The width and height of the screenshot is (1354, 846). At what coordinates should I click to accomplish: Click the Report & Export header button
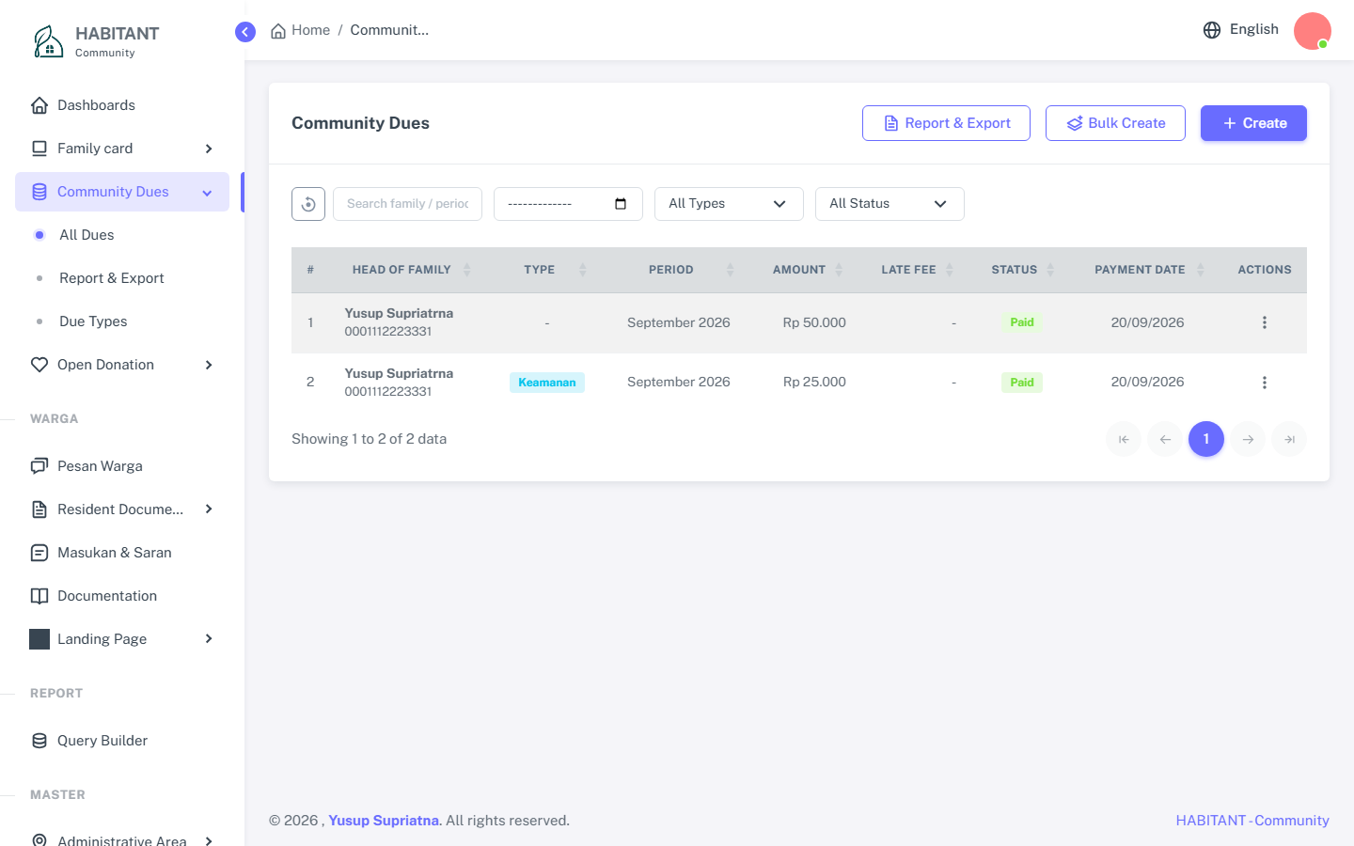coord(946,123)
